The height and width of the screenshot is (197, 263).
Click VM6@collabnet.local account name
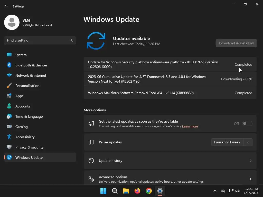(37, 25)
